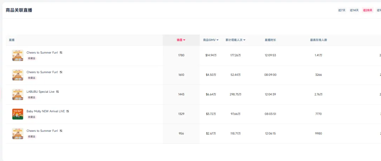Select the 收藏品 tag in the 1610-sales row
381x161 pixels.
click(32, 78)
